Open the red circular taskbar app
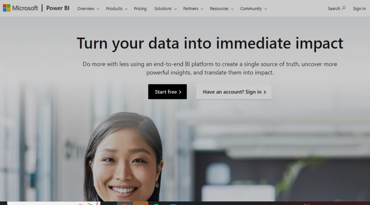 click(x=125, y=204)
